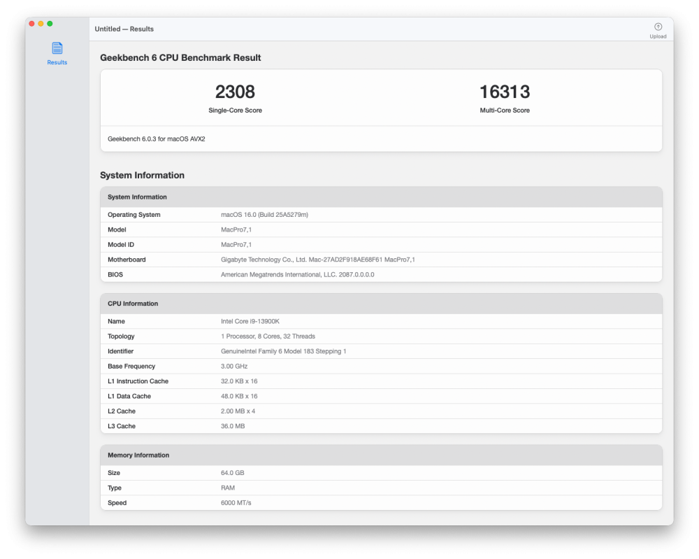Click the multi-core score 16313
Screen dimensions: 699x559
tap(505, 92)
